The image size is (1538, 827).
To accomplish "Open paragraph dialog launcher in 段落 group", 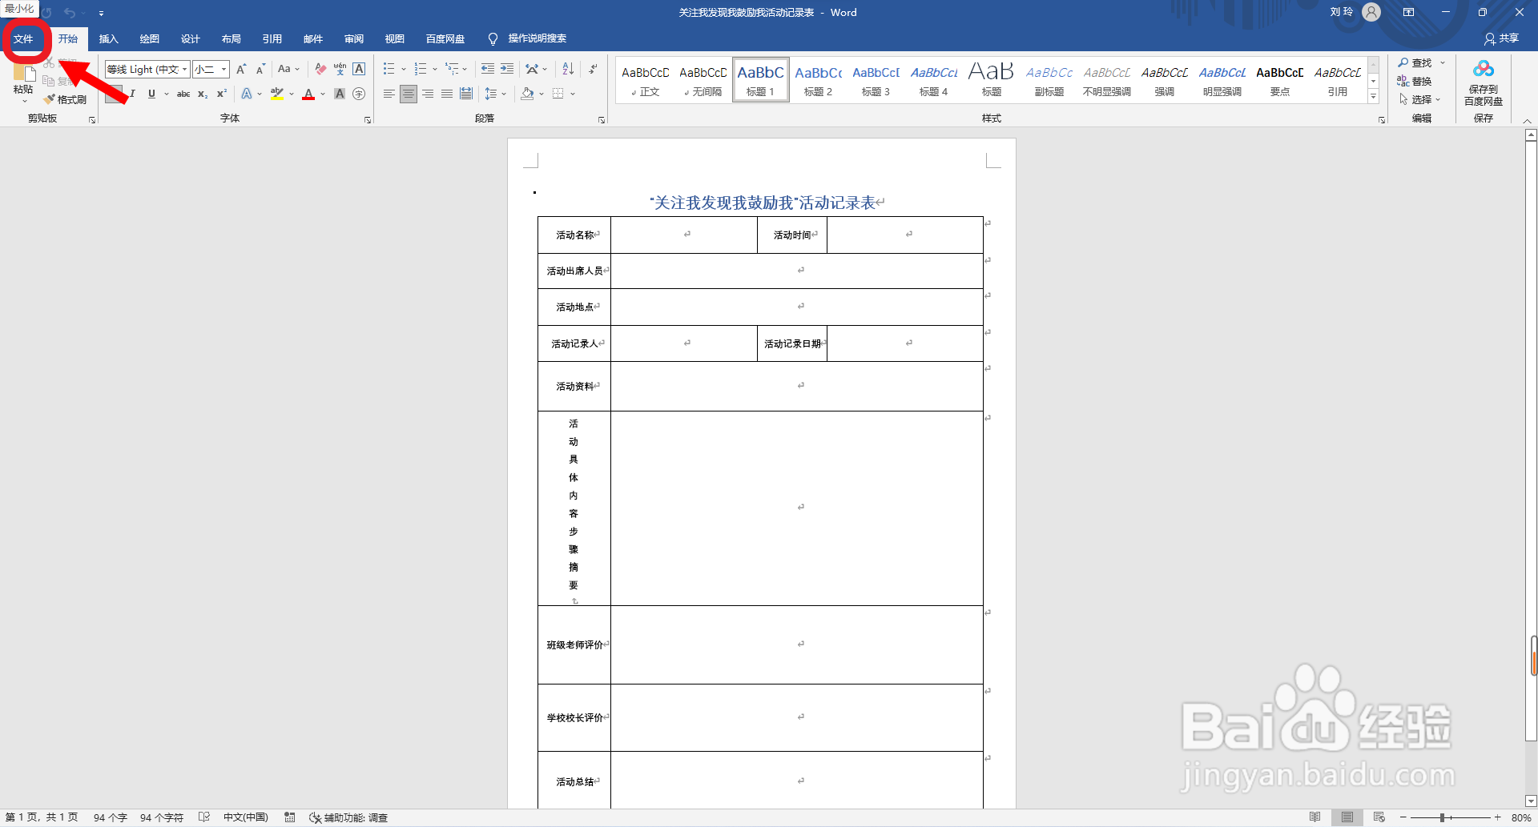I will pyautogui.click(x=602, y=120).
